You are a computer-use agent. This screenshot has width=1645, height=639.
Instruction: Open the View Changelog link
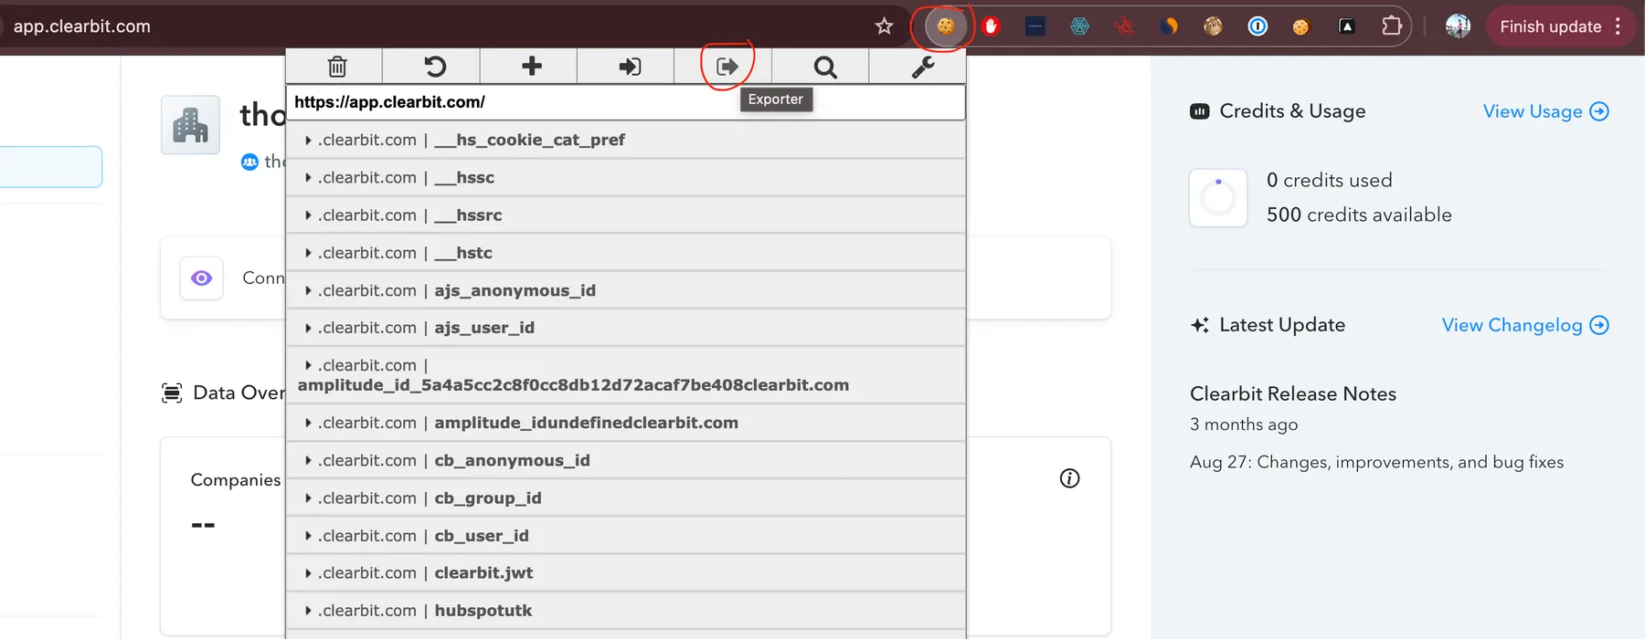click(1525, 325)
